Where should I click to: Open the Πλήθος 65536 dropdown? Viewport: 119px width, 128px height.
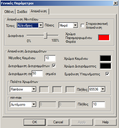coord(97,89)
